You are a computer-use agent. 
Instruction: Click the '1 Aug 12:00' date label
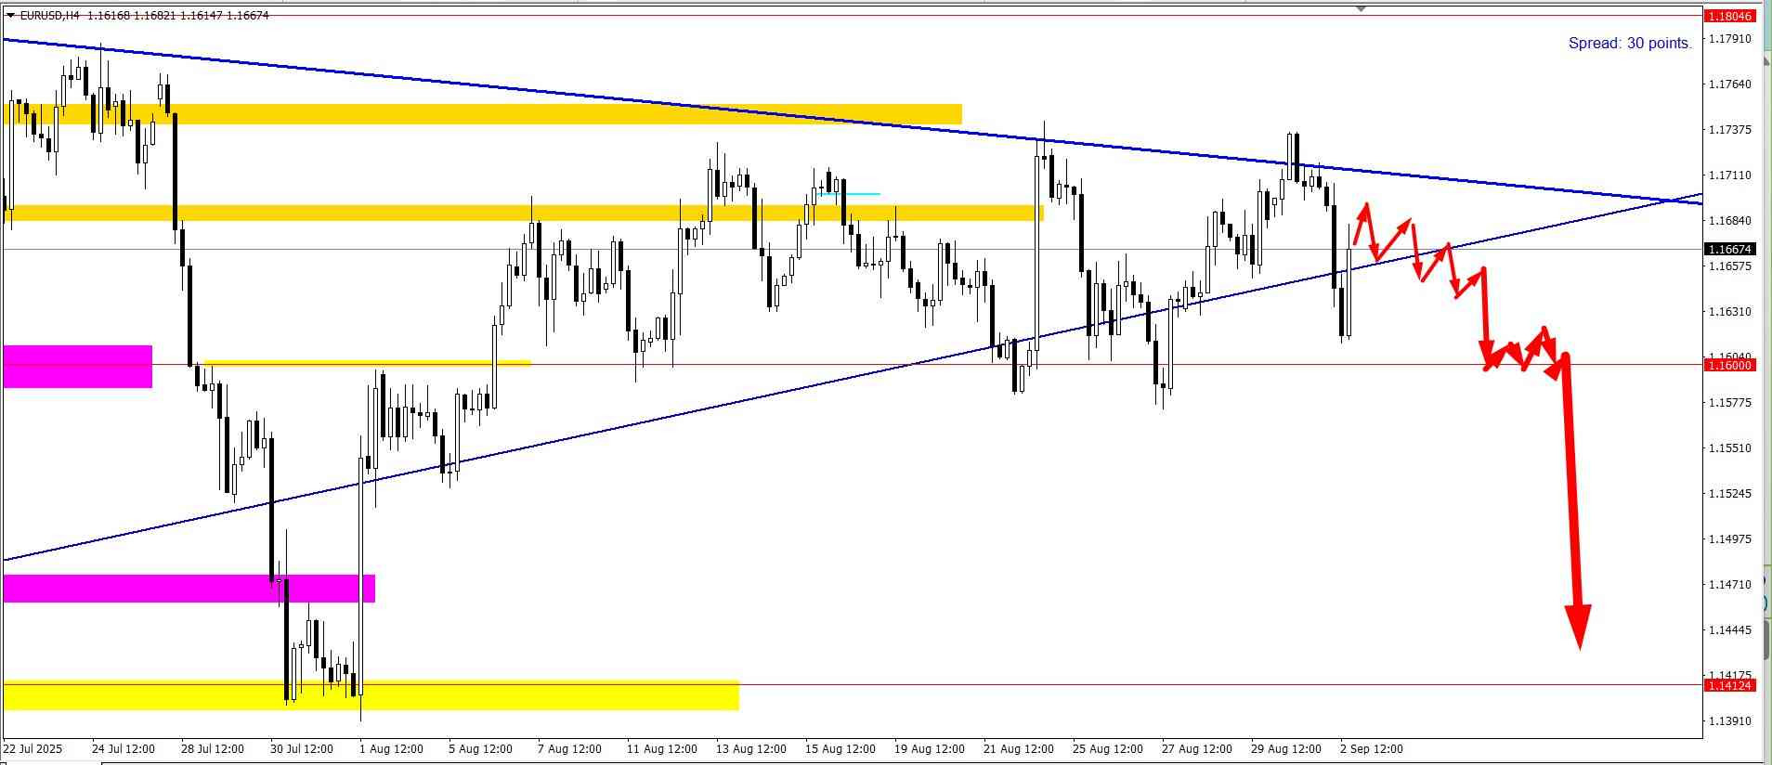click(x=391, y=749)
